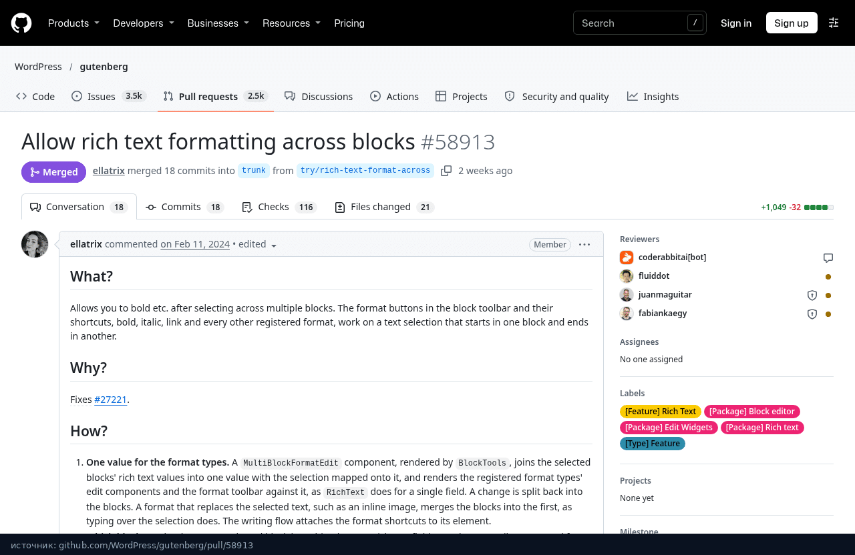Expand the Resources menu
855x555 pixels.
pos(291,23)
